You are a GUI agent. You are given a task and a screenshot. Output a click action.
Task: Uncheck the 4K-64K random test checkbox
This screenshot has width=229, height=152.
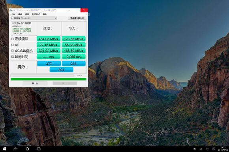point(13,51)
